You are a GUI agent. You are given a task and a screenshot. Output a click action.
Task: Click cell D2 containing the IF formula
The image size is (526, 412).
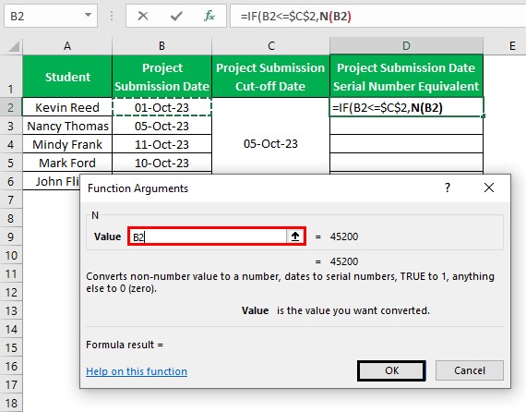(x=406, y=107)
